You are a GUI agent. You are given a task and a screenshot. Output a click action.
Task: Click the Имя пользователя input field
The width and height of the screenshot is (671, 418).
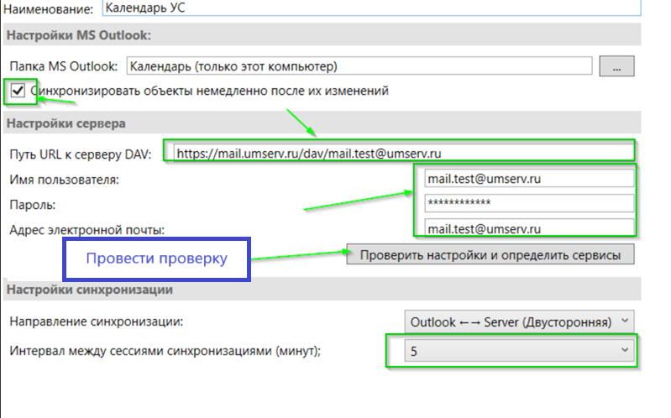click(527, 178)
